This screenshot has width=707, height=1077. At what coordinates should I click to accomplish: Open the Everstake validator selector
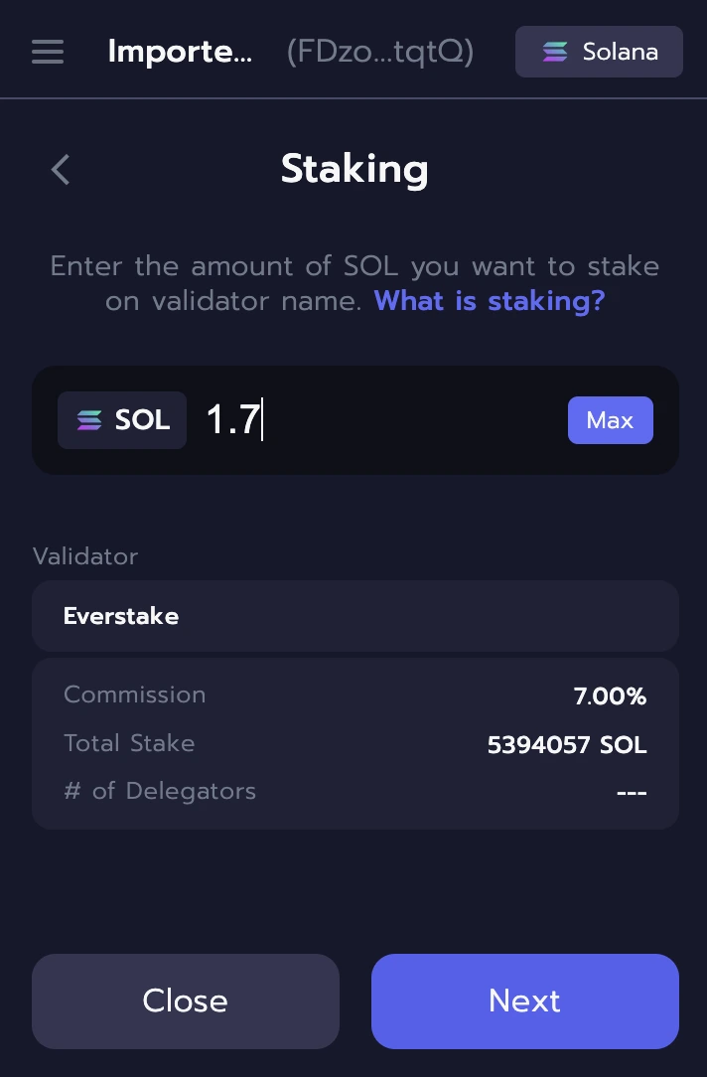[354, 616]
